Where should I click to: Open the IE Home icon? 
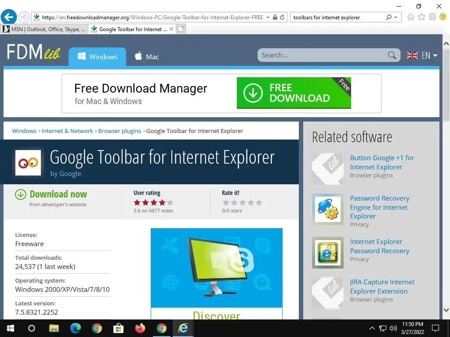click(411, 17)
